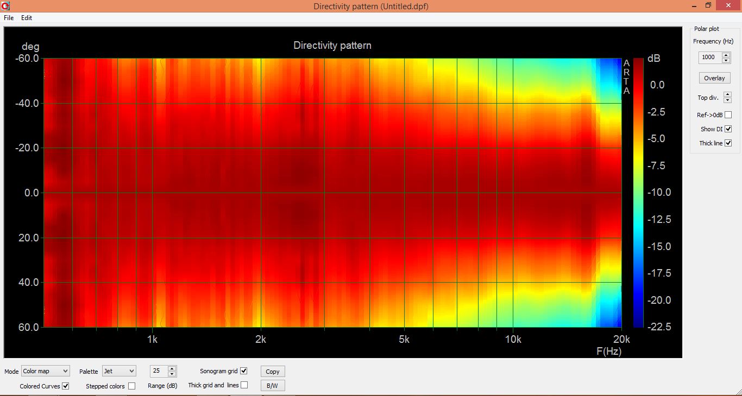Click the dB color scale bar
The height and width of the screenshot is (396, 742).
[x=638, y=193]
